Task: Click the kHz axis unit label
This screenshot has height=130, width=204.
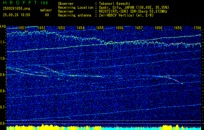Action: 3,26
